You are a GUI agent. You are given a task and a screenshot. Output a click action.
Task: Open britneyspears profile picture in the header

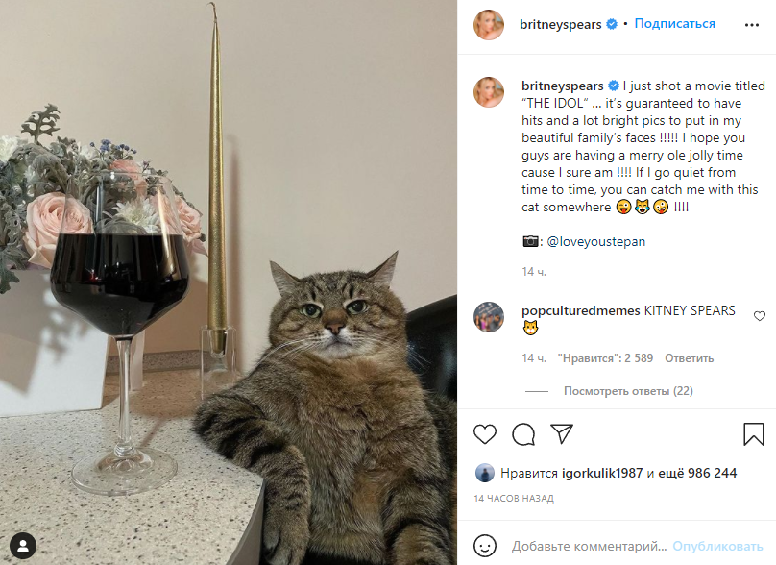click(x=488, y=24)
